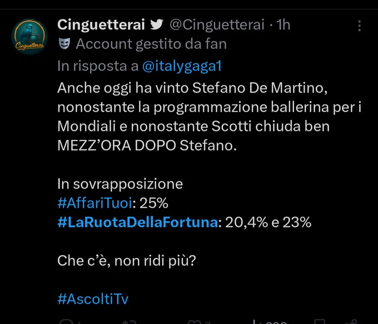Viewport: 378px width, 324px height.
Task: Click the @Cinguetterai handle
Action: 217,24
